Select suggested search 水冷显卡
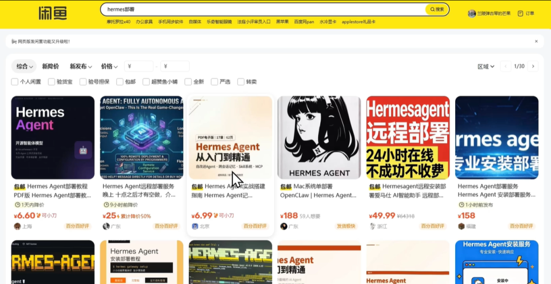The height and width of the screenshot is (284, 551). click(x=328, y=22)
